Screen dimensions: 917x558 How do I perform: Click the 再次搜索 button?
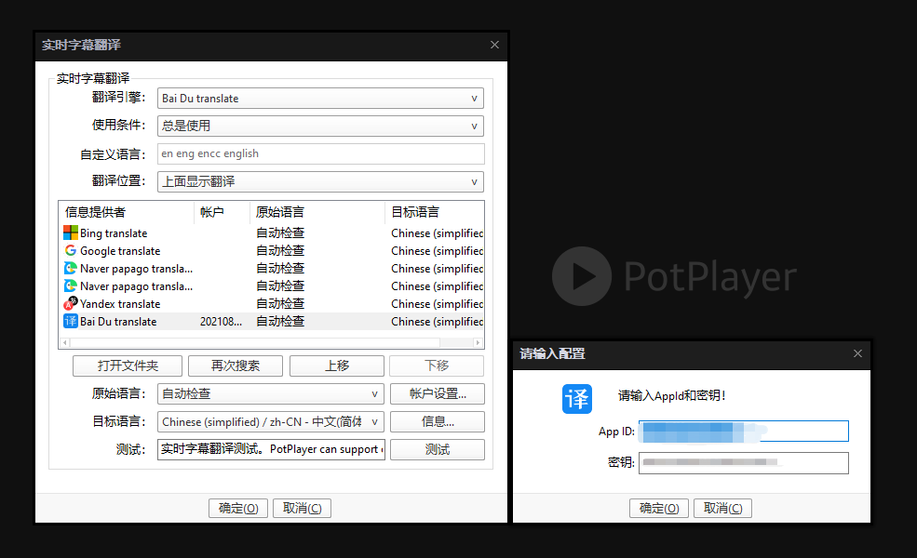236,365
